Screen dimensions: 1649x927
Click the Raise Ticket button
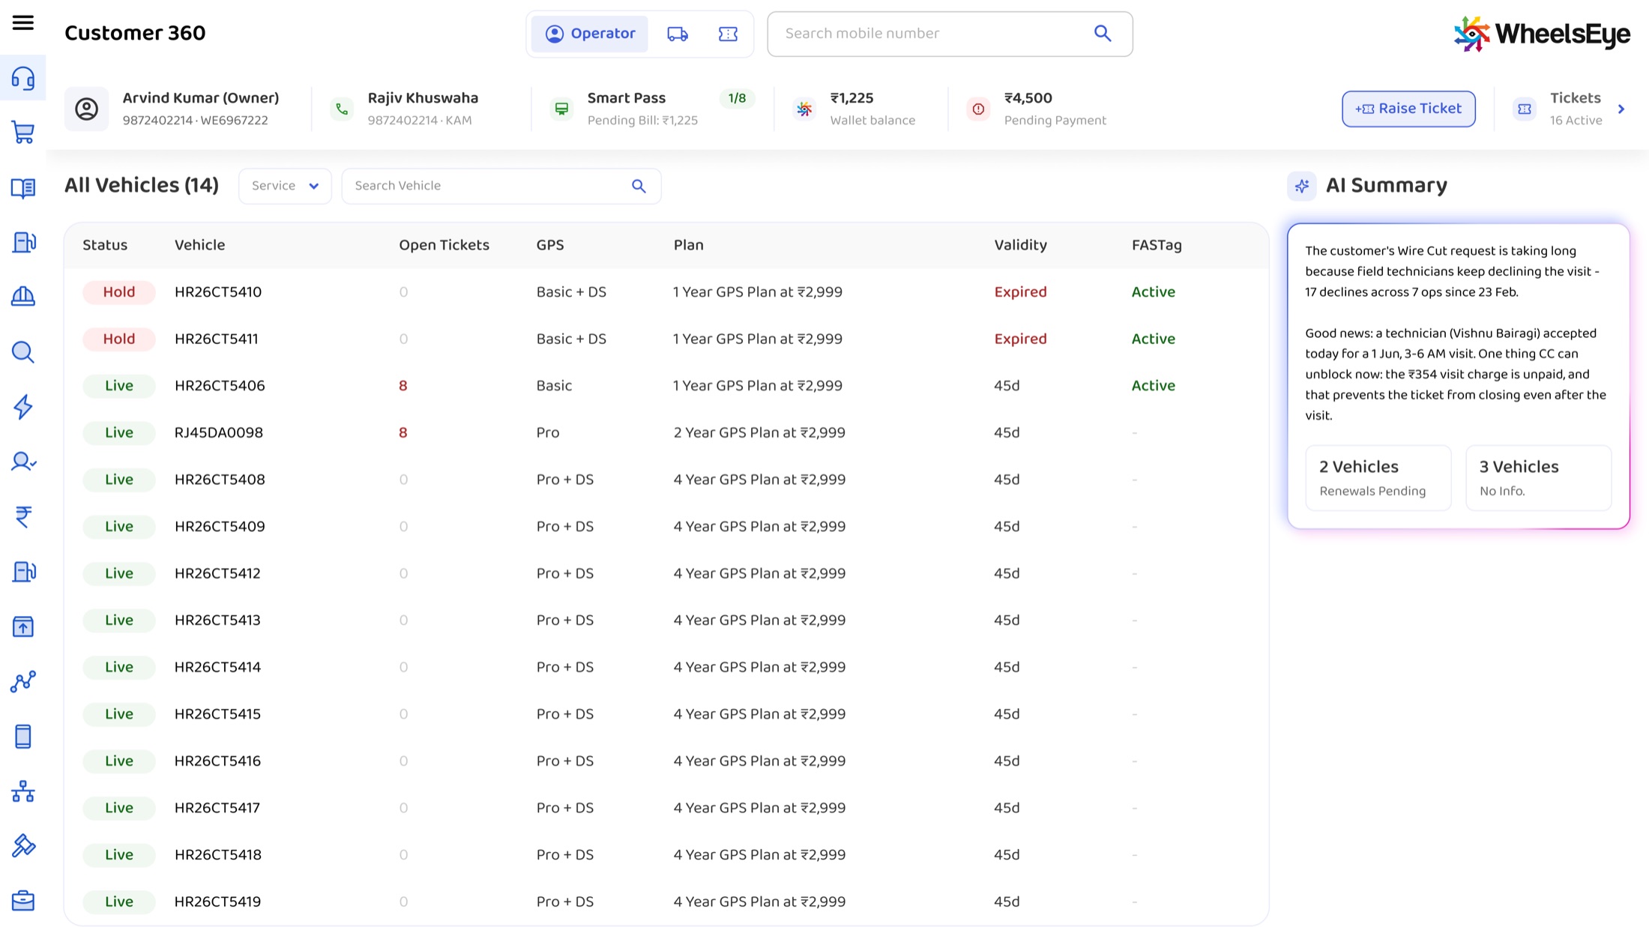pyautogui.click(x=1408, y=109)
